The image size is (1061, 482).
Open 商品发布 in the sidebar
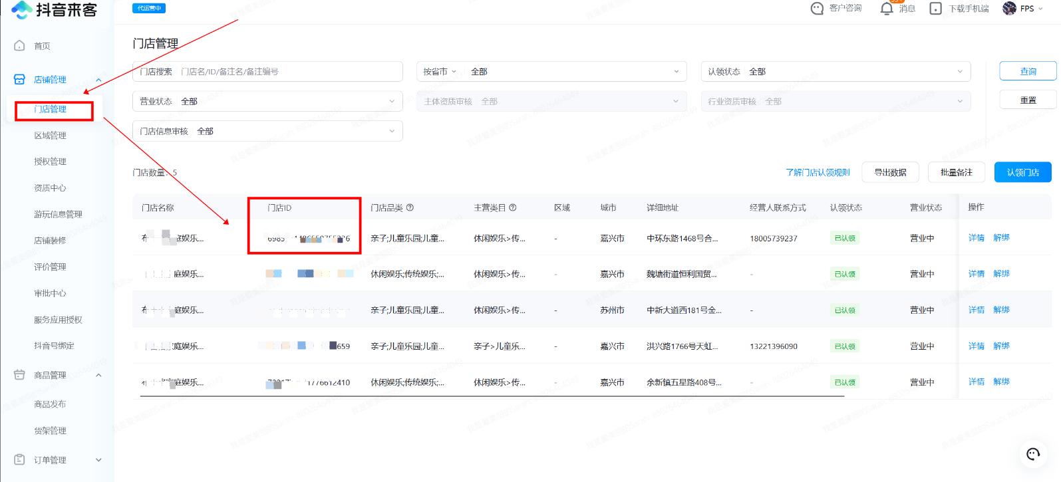click(51, 404)
